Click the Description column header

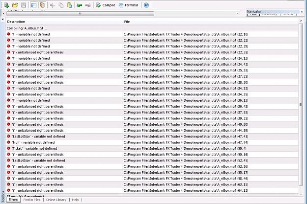(x=64, y=22)
